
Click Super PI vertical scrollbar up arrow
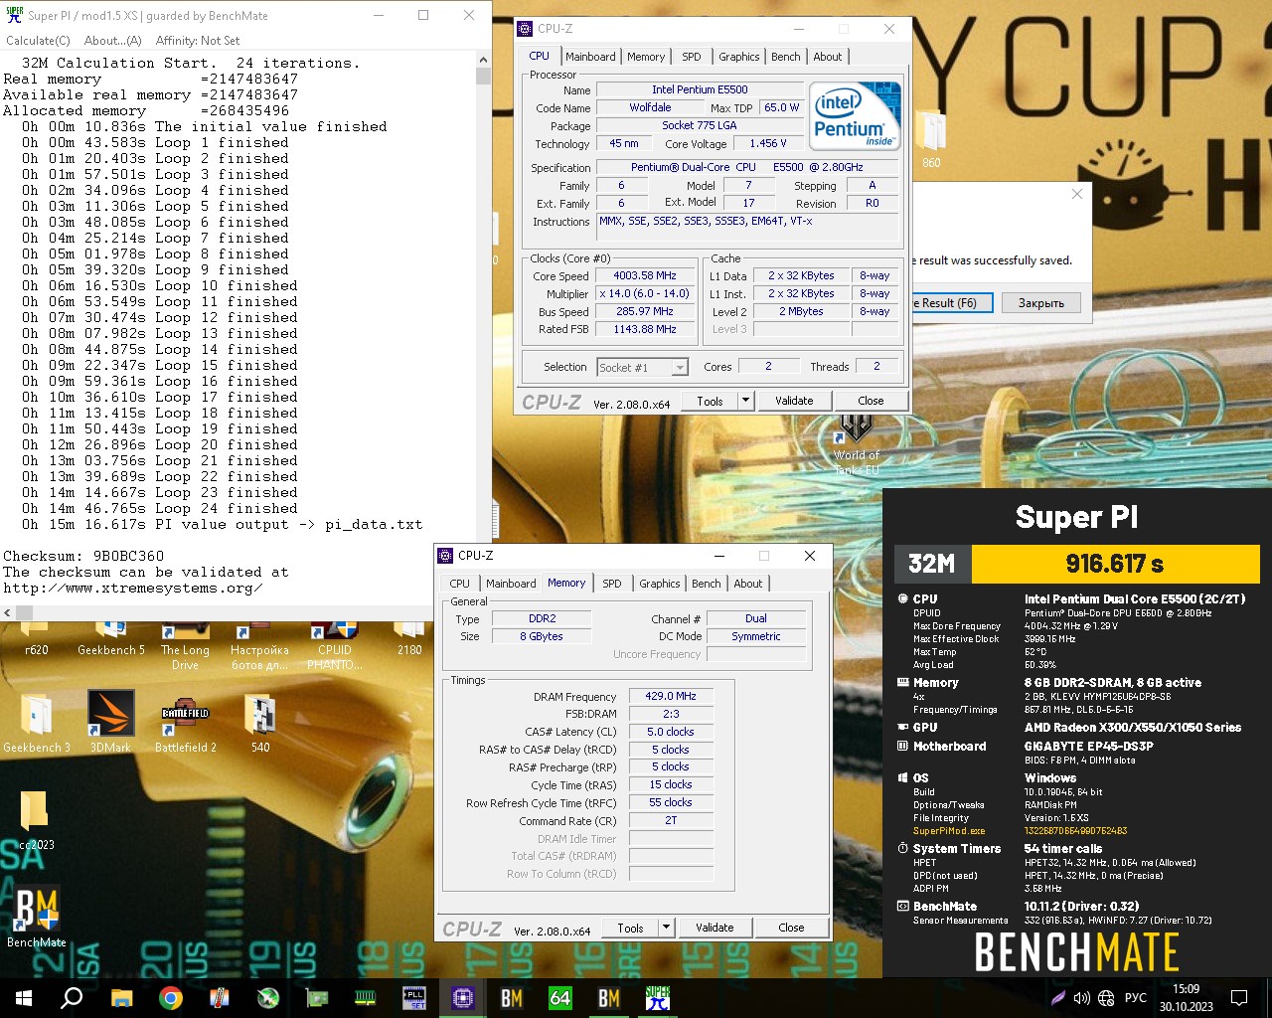click(483, 62)
